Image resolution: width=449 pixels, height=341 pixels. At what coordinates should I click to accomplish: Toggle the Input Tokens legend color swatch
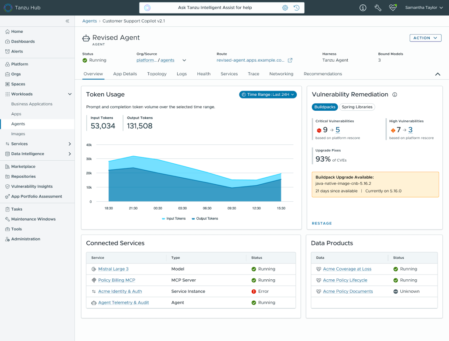pos(163,219)
